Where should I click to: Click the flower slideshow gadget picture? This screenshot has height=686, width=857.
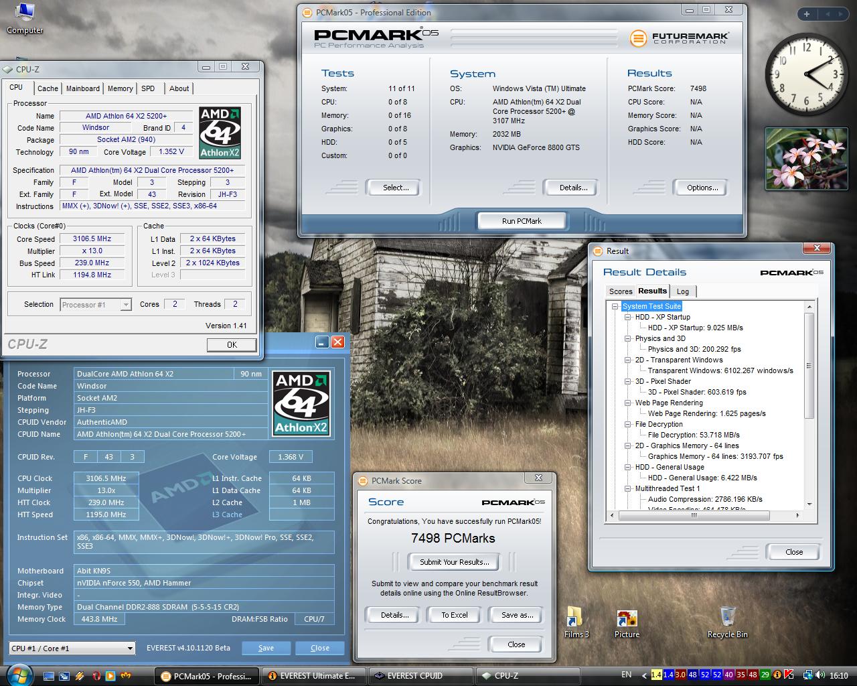pyautogui.click(x=805, y=159)
